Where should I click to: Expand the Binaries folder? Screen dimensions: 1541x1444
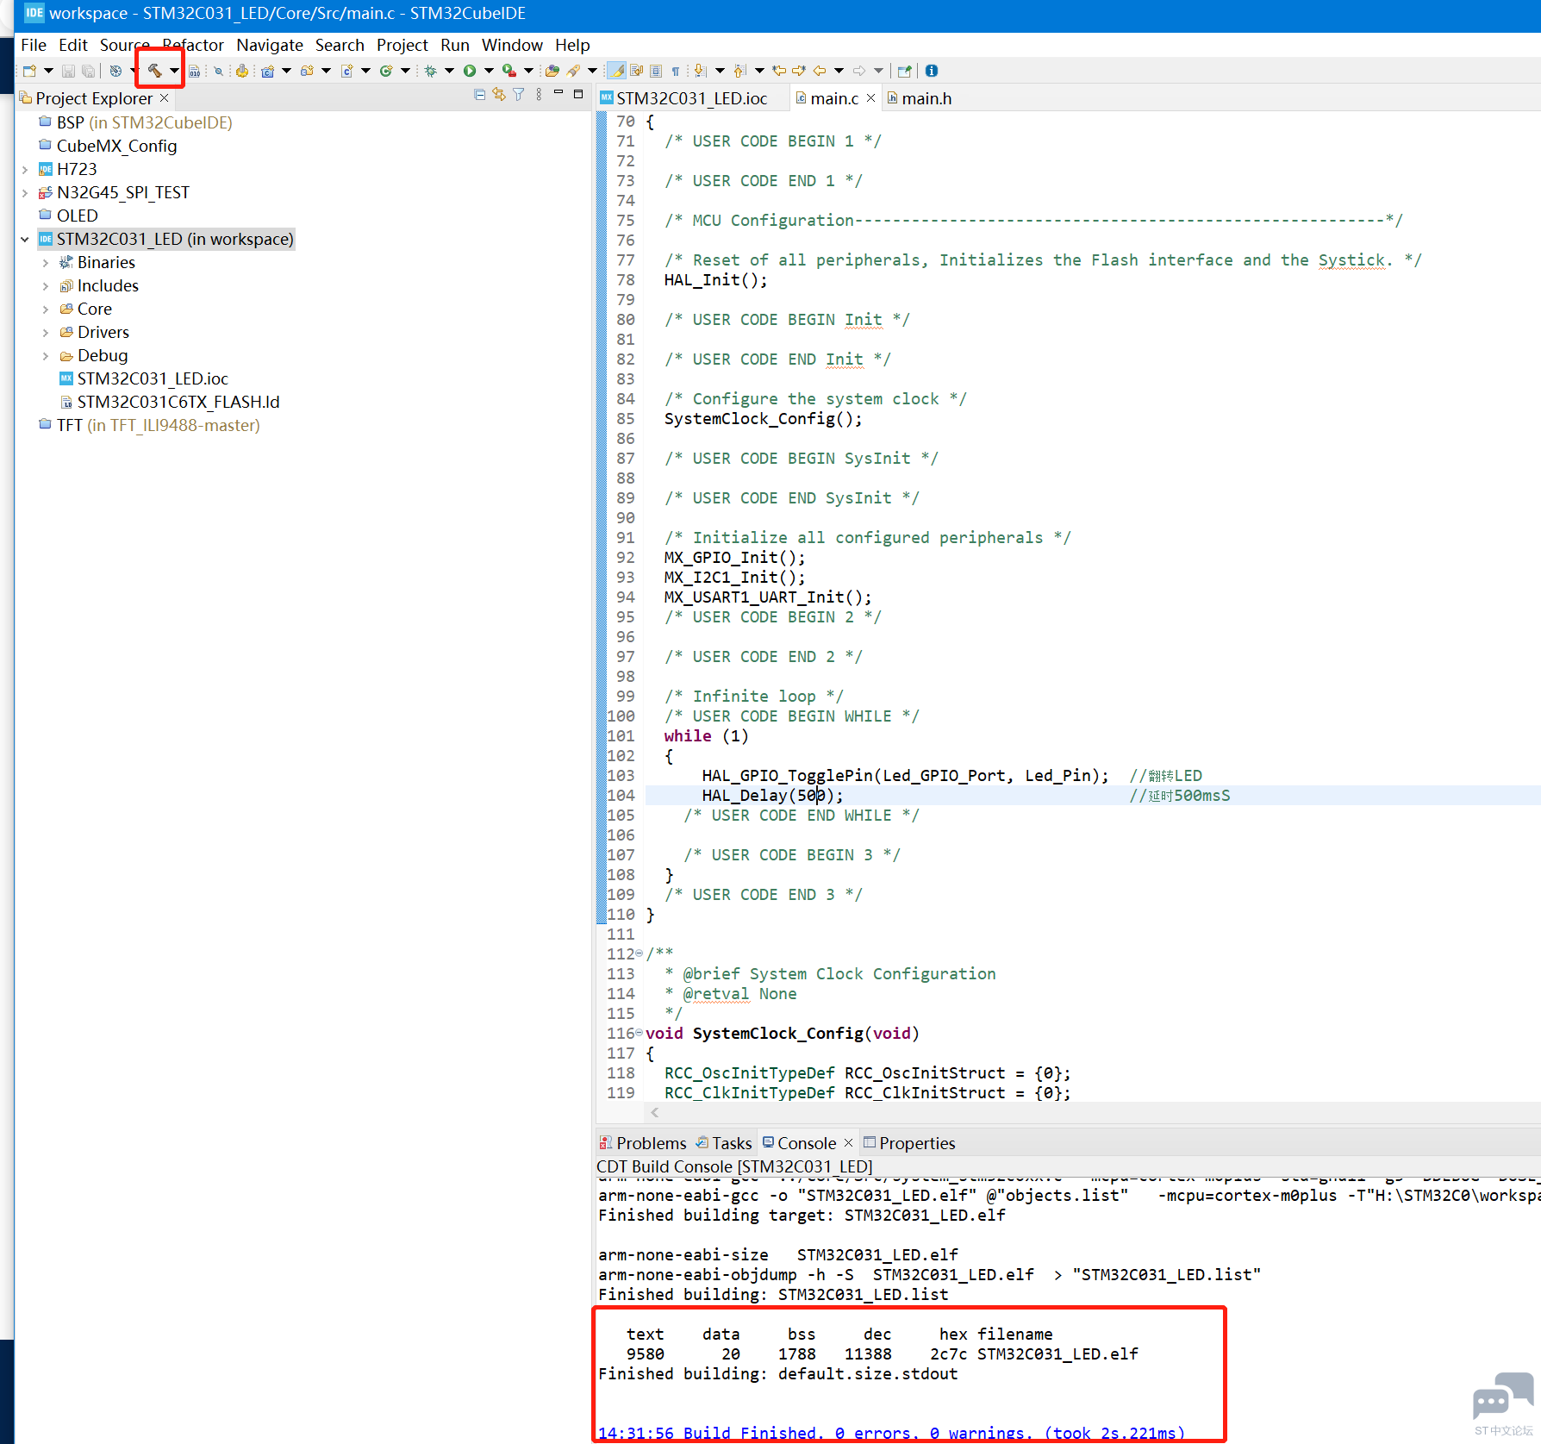46,262
